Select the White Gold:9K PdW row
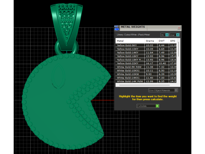205x154 pixels. tap(146, 67)
